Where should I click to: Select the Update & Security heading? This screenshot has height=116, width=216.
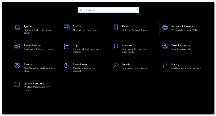point(34,83)
